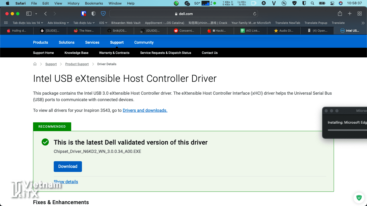Open macOS Control Center
Viewport: 367px width, 206px height.
332,3
